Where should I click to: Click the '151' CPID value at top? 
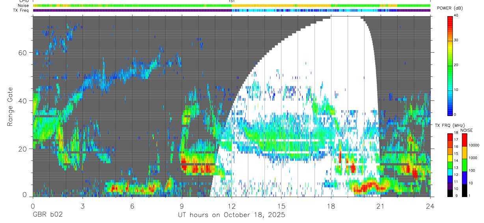click(232, 1)
